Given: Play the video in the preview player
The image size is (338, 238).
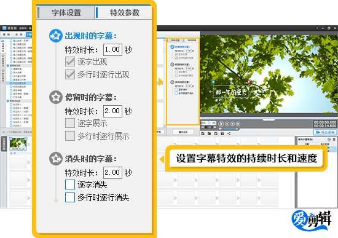Looking at the screenshot, I should click(x=221, y=124).
